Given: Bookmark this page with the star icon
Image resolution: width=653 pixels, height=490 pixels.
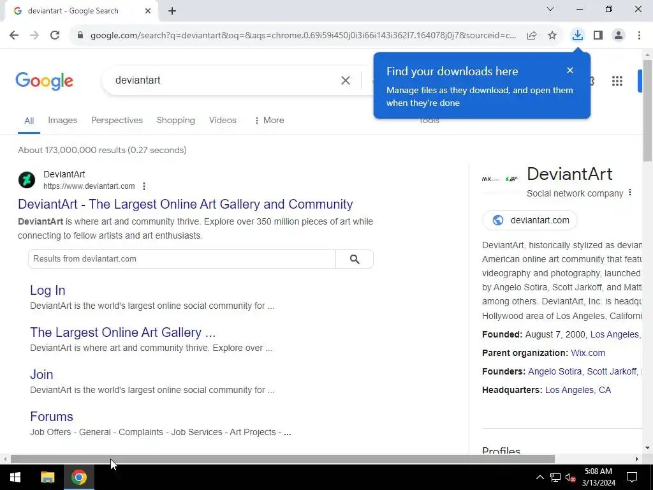Looking at the screenshot, I should [x=552, y=36].
